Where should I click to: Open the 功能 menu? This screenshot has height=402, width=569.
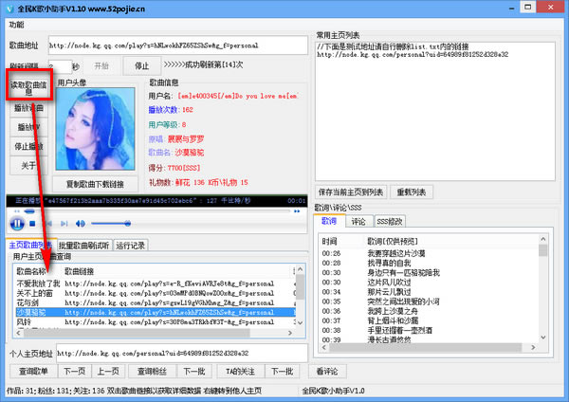click(15, 23)
